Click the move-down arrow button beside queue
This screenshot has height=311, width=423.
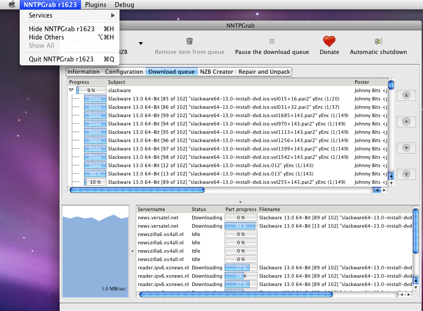406,148
